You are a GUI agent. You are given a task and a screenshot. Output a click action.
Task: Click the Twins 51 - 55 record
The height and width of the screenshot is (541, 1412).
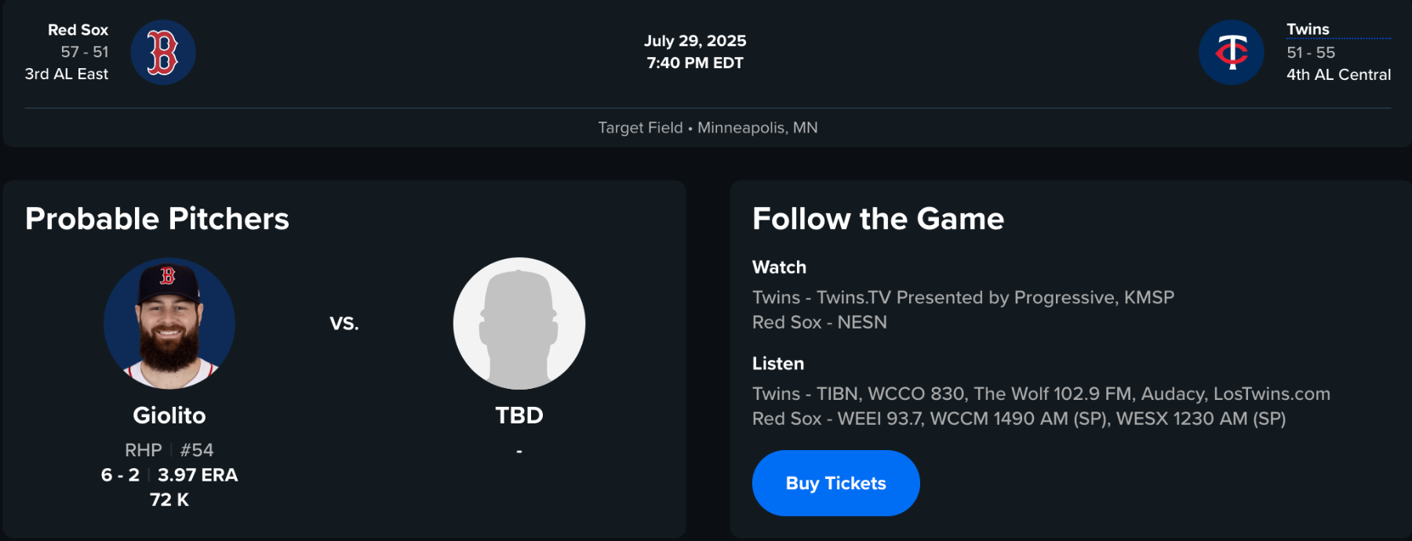pyautogui.click(x=1310, y=53)
